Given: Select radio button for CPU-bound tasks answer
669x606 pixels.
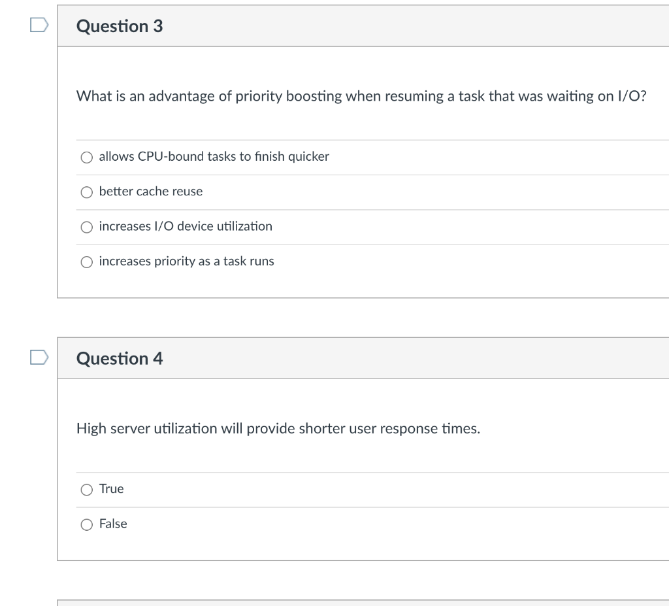Looking at the screenshot, I should (x=87, y=157).
